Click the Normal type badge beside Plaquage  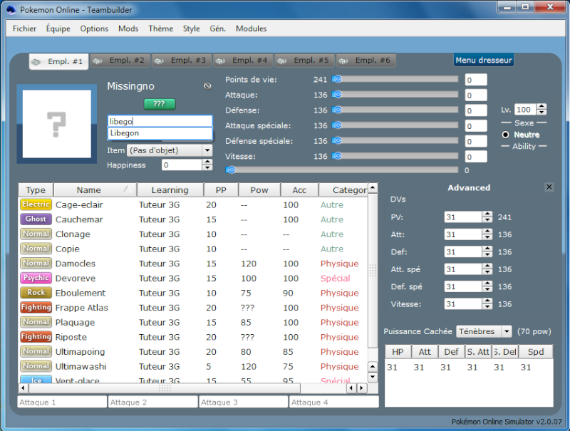[36, 322]
